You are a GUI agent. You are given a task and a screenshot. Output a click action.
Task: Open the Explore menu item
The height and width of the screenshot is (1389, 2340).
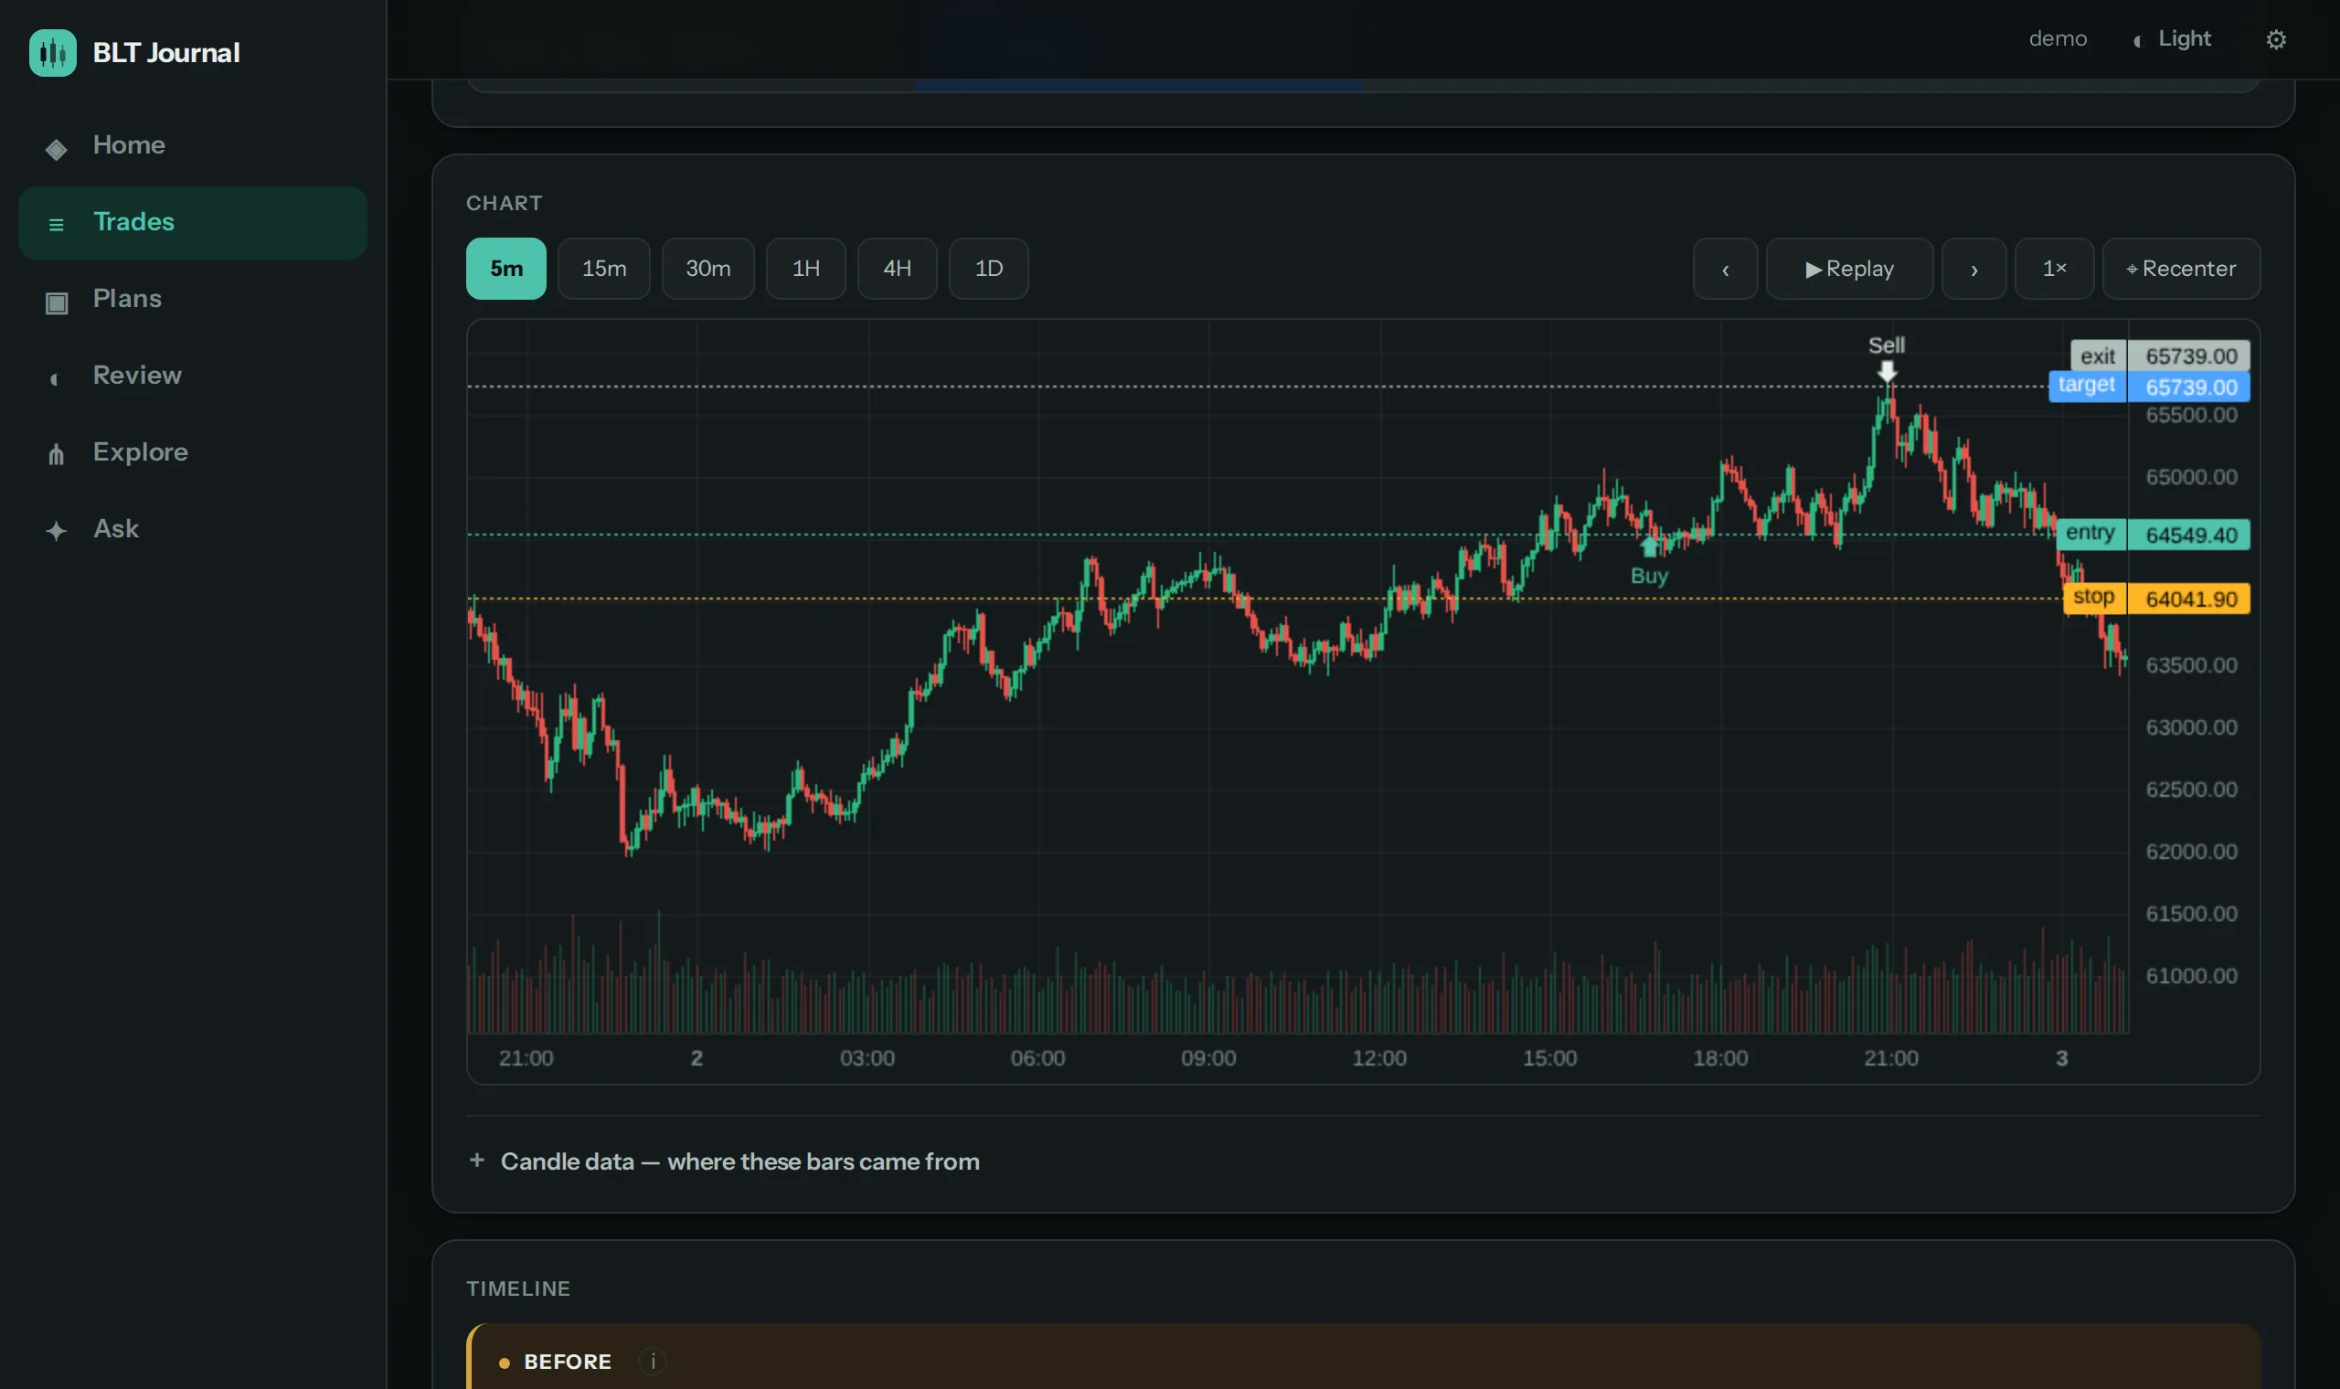[x=192, y=453]
